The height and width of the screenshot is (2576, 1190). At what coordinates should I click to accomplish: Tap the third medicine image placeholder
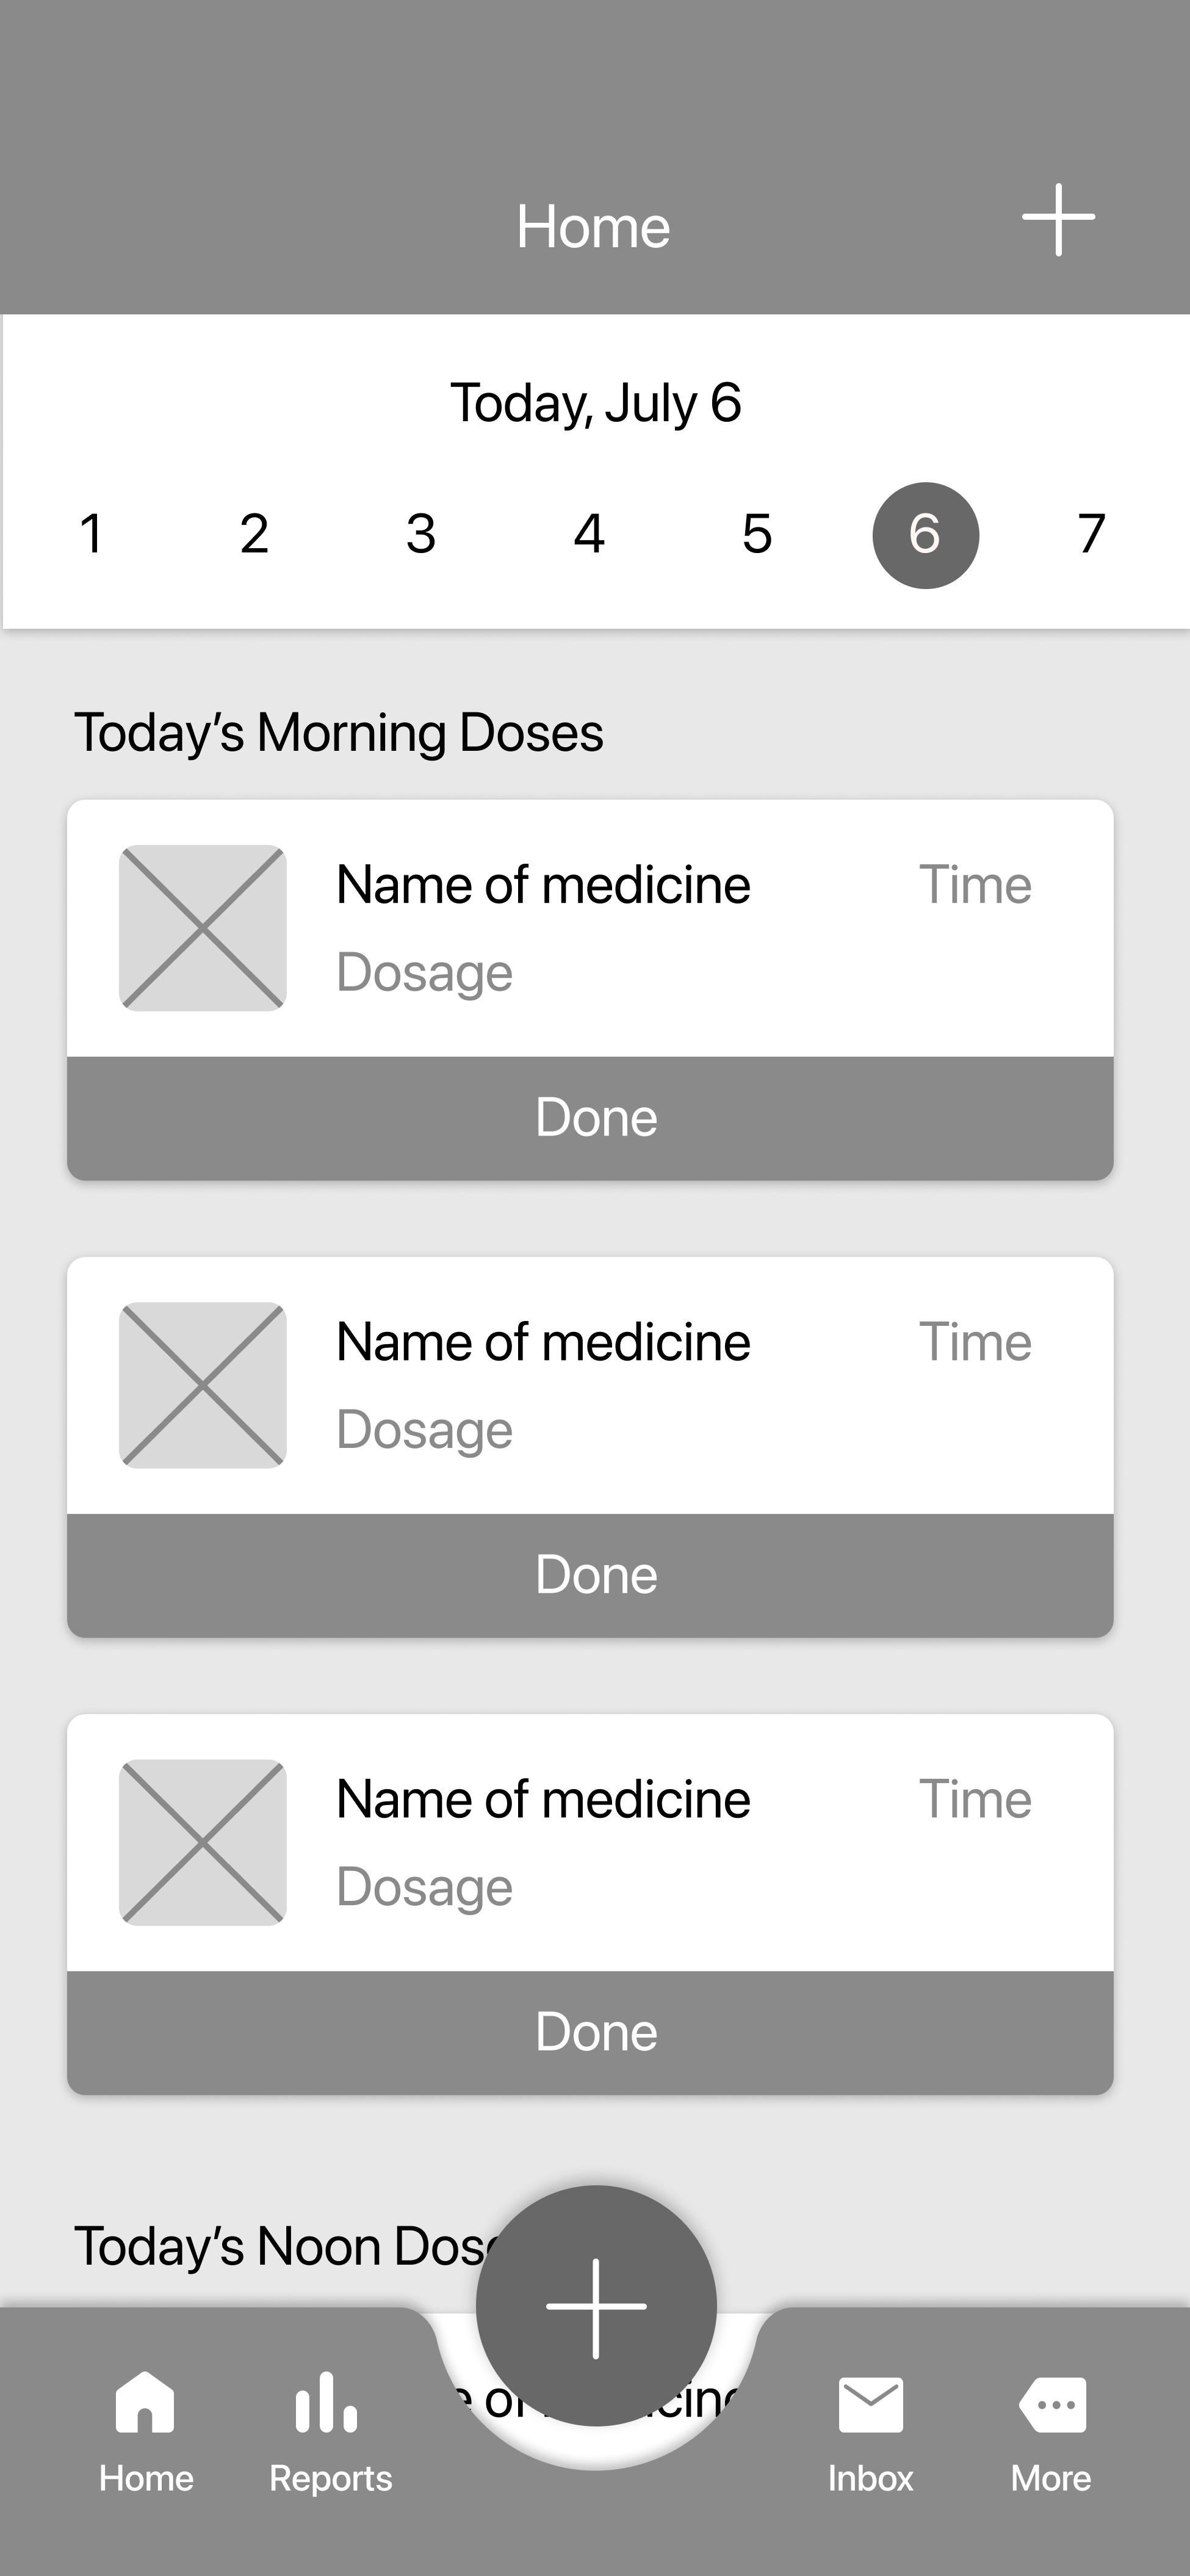203,1842
